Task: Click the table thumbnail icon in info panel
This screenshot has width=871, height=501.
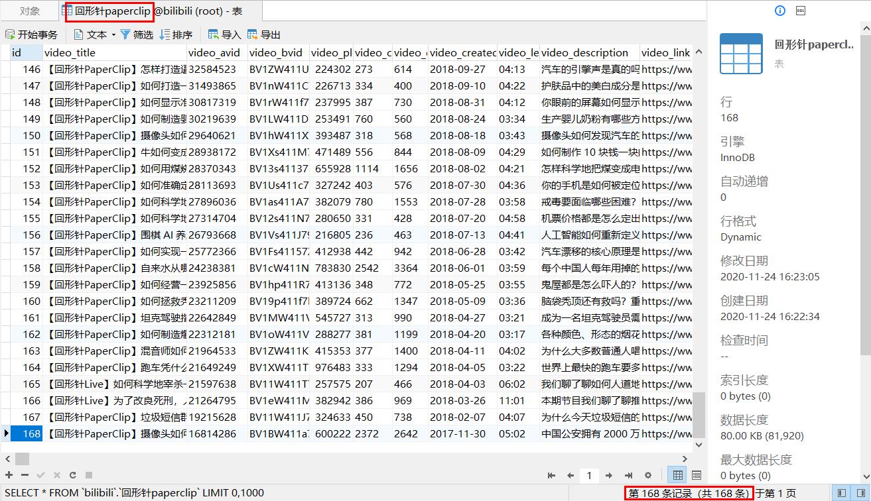Action: pos(742,54)
